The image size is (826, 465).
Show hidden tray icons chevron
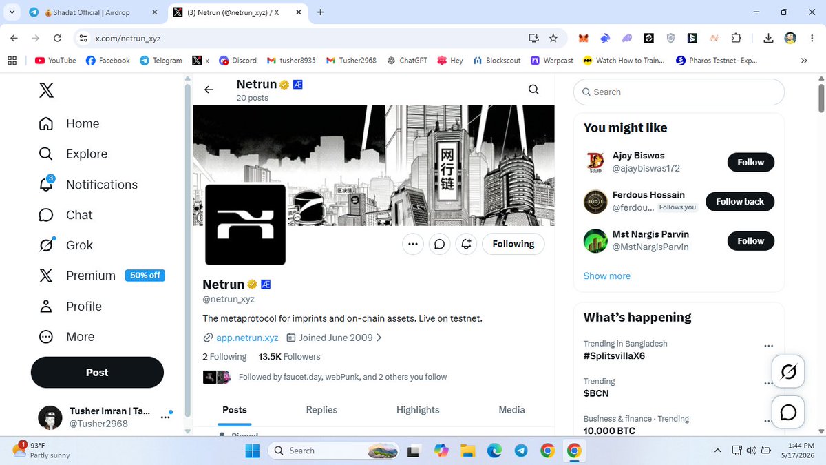[x=717, y=451]
